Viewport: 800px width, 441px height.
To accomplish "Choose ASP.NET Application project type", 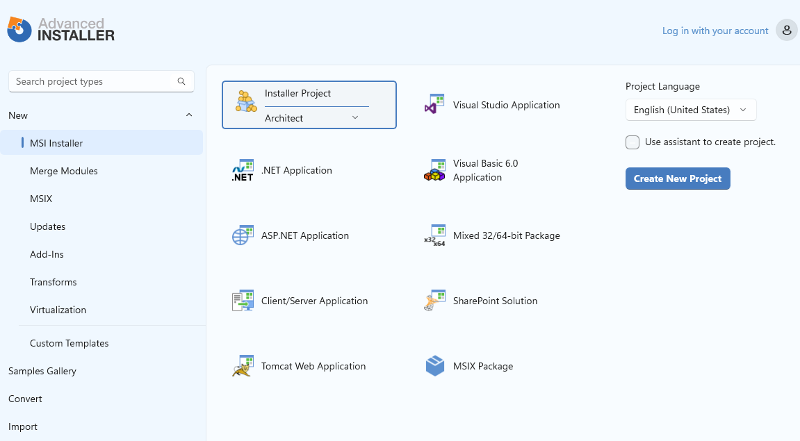I will click(x=305, y=235).
